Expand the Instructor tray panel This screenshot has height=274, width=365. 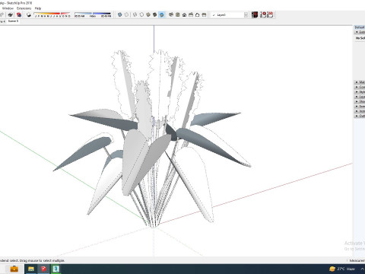(x=360, y=111)
